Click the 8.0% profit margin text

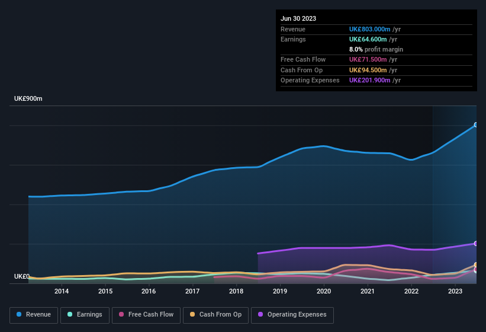click(376, 49)
